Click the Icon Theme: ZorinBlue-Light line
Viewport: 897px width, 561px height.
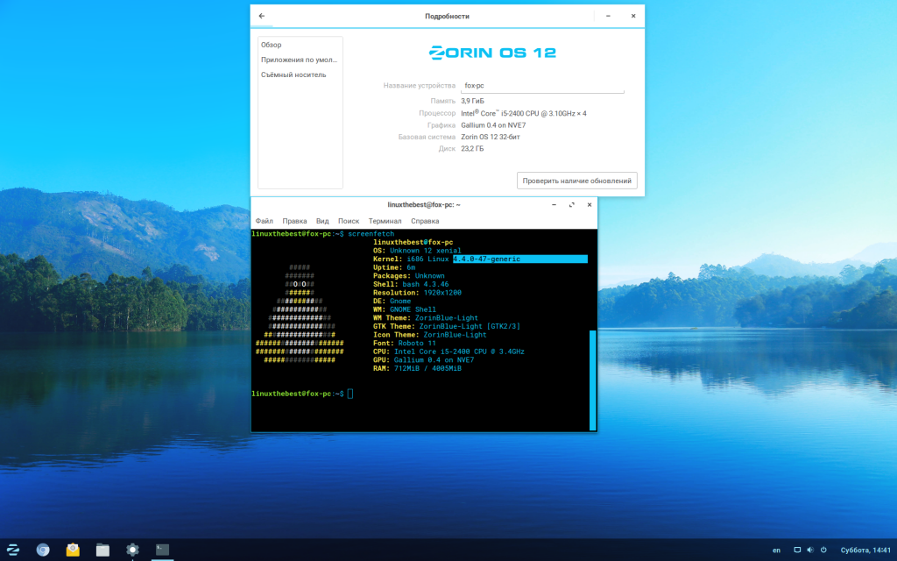429,334
